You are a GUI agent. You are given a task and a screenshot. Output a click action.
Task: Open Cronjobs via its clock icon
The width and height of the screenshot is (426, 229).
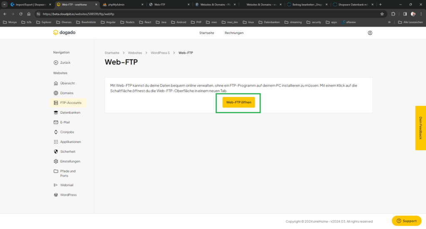[56, 132]
